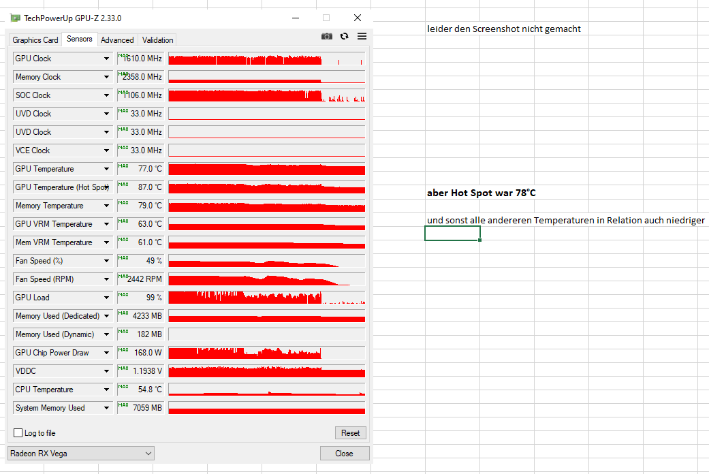Image resolution: width=709 pixels, height=474 pixels.
Task: Click the Memory Clock 2358.0 MHz value
Action: (140, 77)
